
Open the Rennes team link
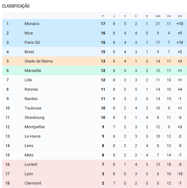(31, 89)
